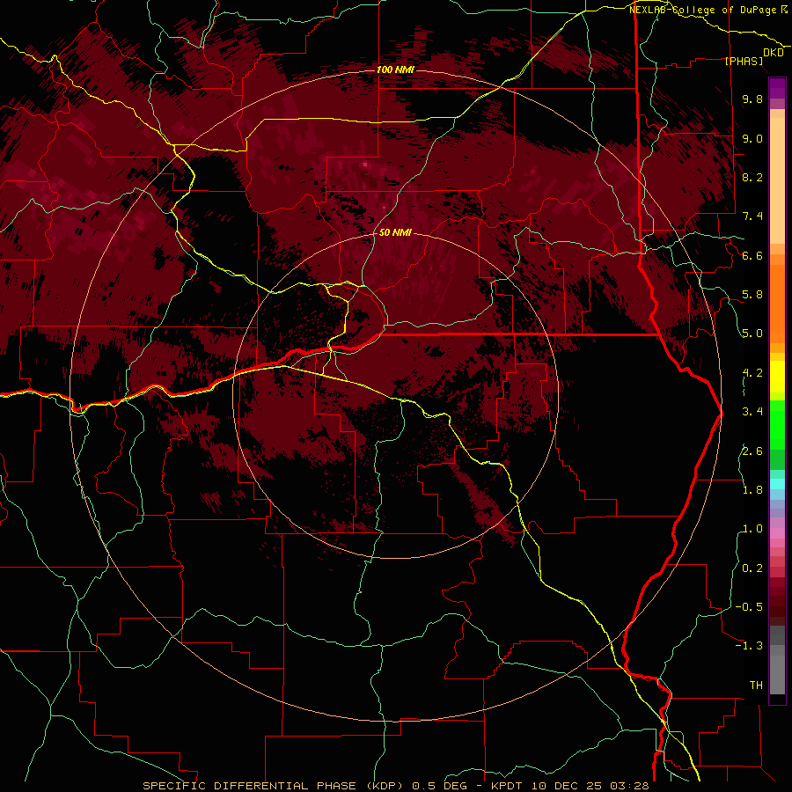Click the NEXLAB-College of DuPage title text
Screen dimensions: 792x792
click(702, 10)
